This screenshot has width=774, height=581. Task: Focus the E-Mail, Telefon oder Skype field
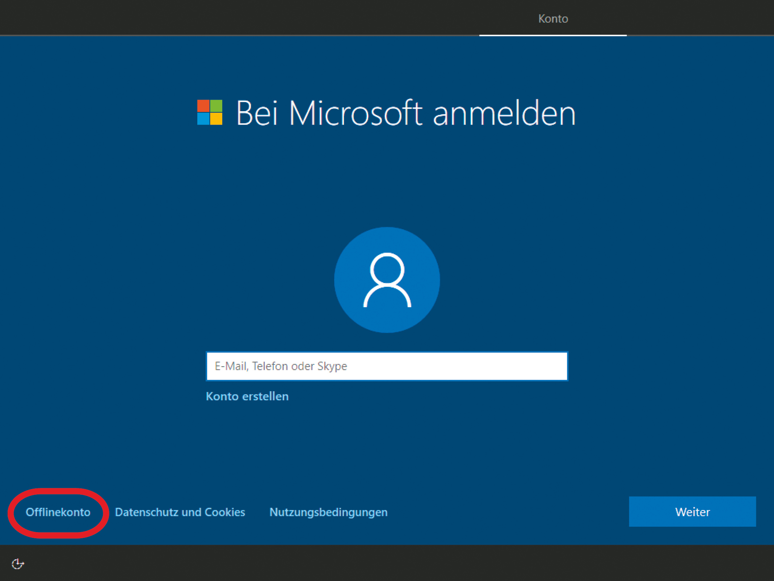point(387,366)
